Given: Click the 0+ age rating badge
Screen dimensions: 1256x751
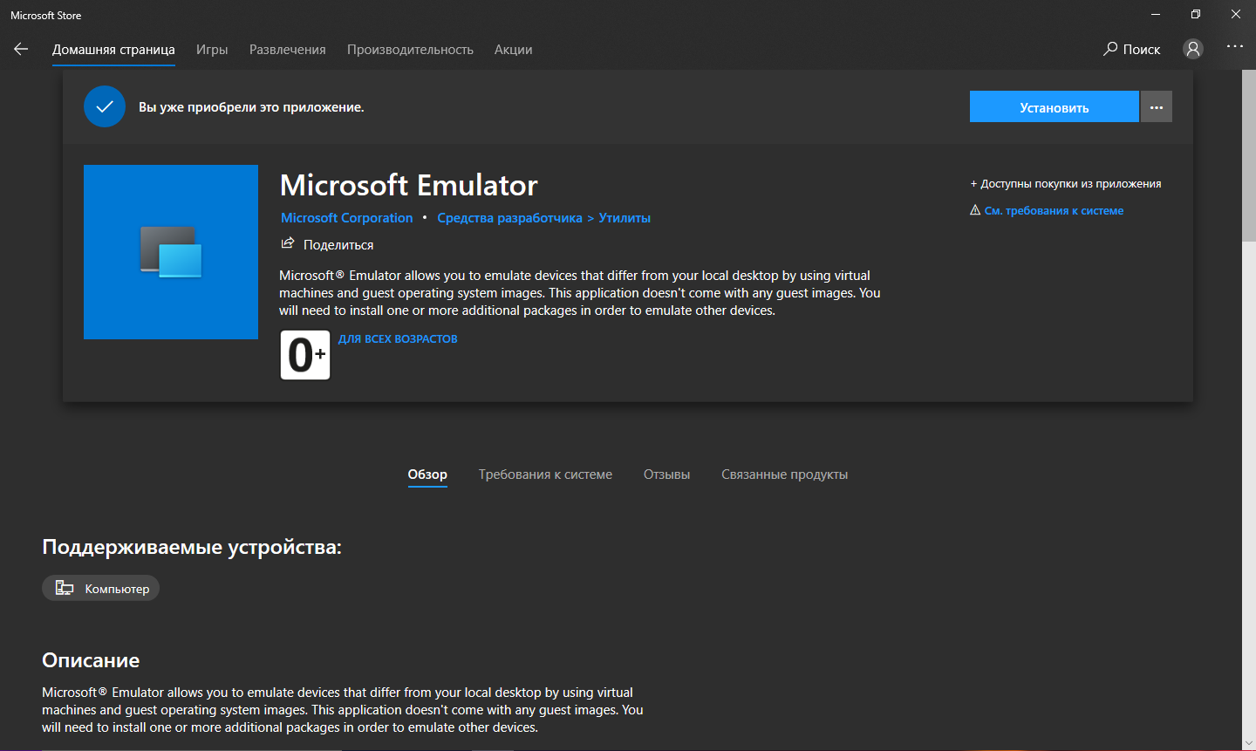Looking at the screenshot, I should (305, 355).
